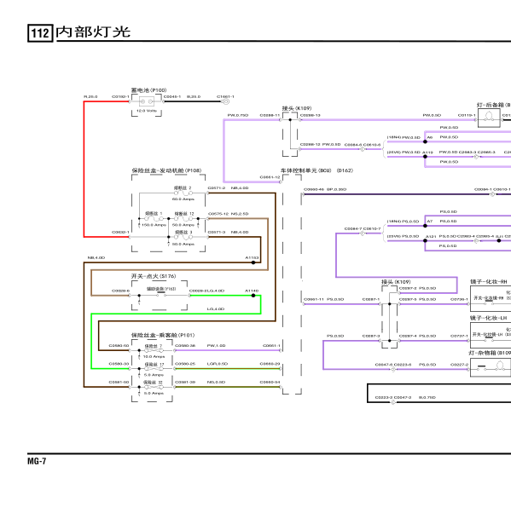Click the 熔断丝 2 fuse symbol
Image resolution: width=511 pixels, height=507 pixels.
click(x=183, y=193)
